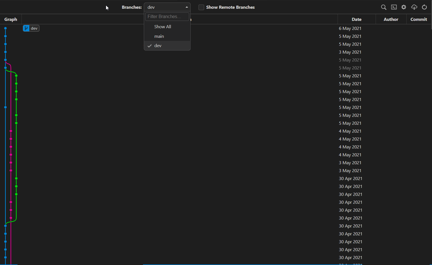Click the top blue commit node
The height and width of the screenshot is (265, 432).
[x=5, y=28]
